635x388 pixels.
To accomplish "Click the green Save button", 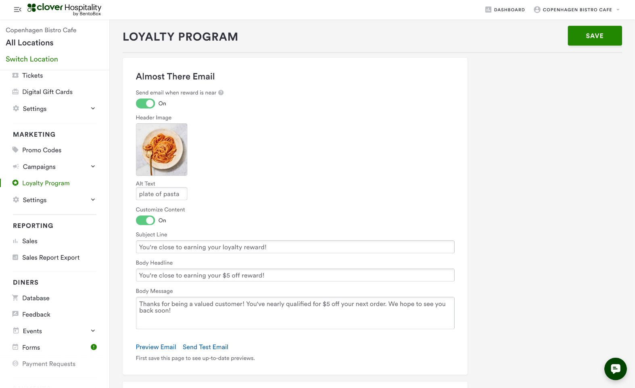I will 595,36.
